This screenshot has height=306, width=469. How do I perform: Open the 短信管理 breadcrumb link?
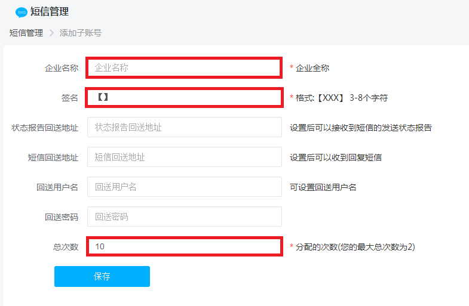click(x=26, y=33)
